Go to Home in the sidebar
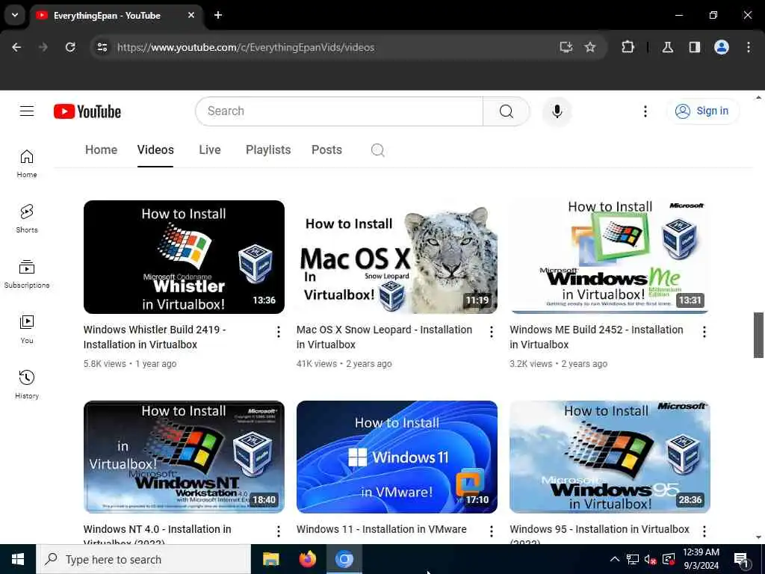The width and height of the screenshot is (765, 574). tap(27, 164)
